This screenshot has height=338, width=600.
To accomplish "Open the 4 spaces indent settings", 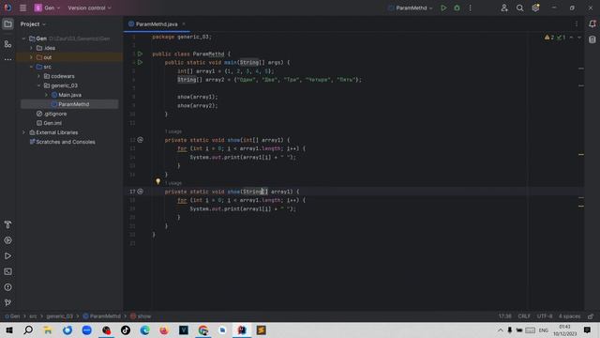I will (569, 316).
